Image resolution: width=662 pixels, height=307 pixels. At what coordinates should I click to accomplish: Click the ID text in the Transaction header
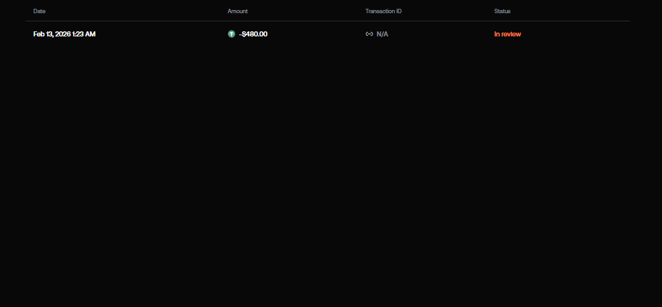coord(398,11)
